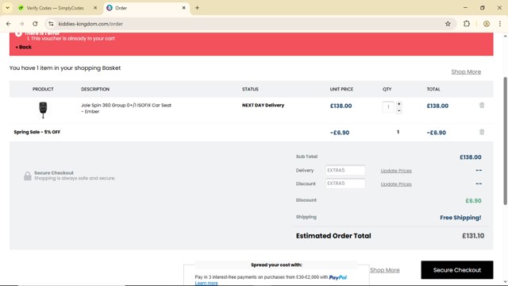
Task: Open the Chrome profile avatar
Action: click(487, 24)
